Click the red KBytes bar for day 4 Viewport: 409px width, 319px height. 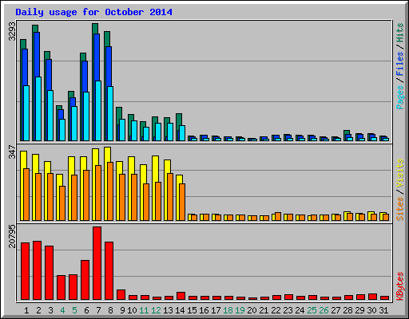pos(61,288)
